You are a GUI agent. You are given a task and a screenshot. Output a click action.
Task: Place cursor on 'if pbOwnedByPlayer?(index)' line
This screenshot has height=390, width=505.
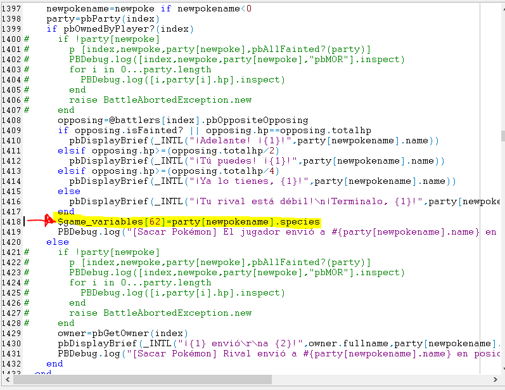(120, 29)
